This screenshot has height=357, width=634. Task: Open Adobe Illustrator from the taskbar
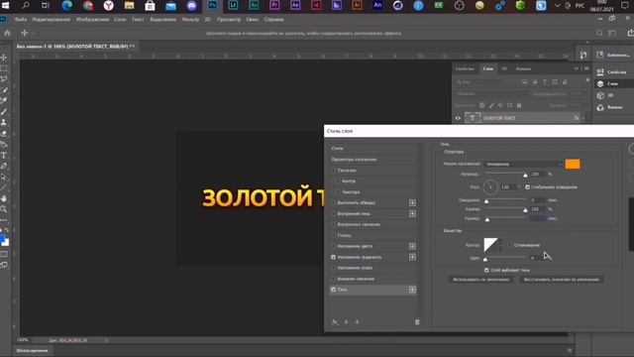tap(357, 6)
